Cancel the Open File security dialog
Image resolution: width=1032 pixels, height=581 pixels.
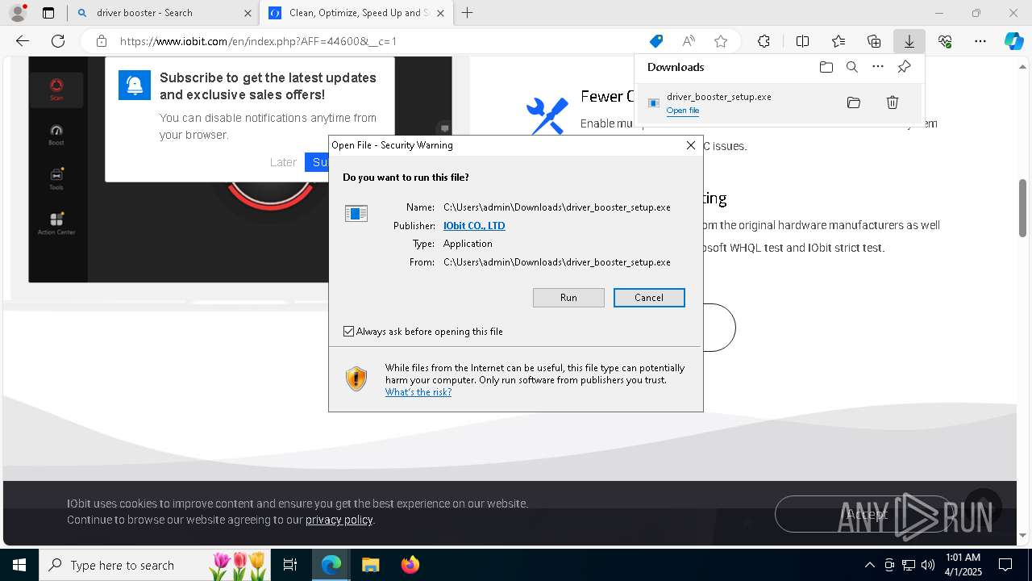pyautogui.click(x=649, y=298)
